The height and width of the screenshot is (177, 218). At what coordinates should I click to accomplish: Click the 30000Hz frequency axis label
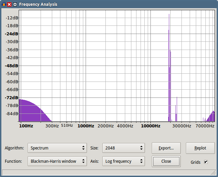pyautogui.click(x=182, y=126)
